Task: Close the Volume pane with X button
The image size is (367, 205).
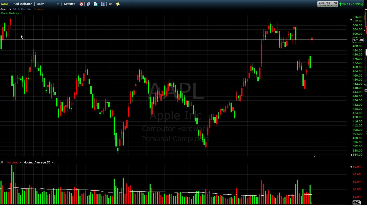Action: pyautogui.click(x=2, y=162)
